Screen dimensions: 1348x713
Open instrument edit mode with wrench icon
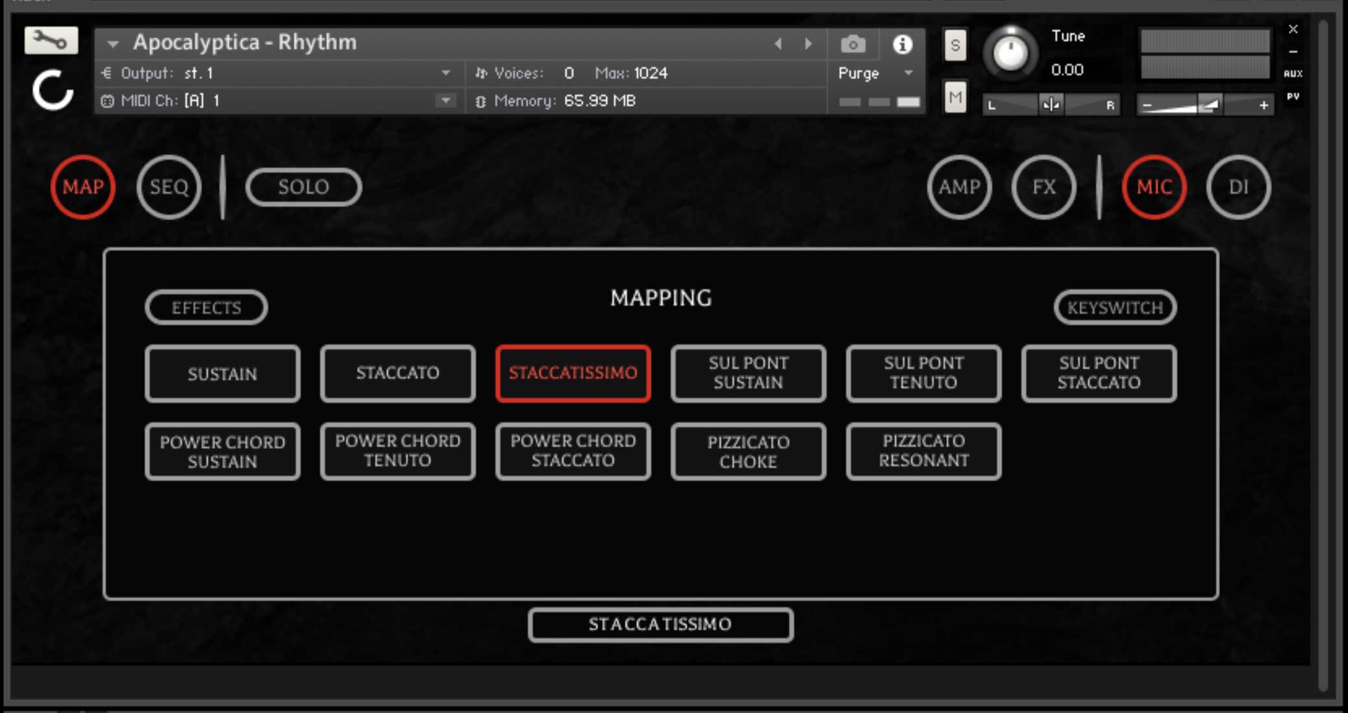pyautogui.click(x=51, y=41)
